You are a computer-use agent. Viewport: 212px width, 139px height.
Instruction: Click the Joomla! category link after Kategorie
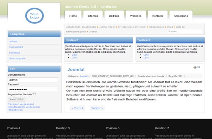[x=84, y=76]
